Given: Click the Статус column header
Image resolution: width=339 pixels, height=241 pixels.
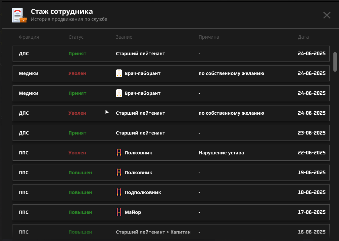Looking at the screenshot, I should tap(76, 37).
